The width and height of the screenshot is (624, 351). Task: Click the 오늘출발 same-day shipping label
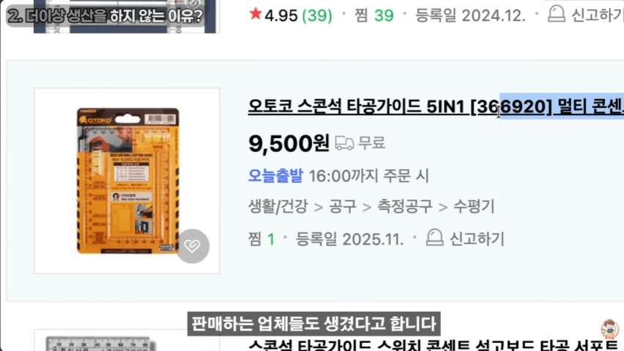[275, 175]
